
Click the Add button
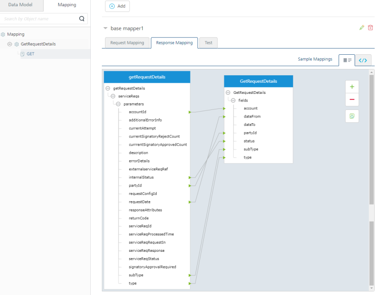(x=117, y=6)
